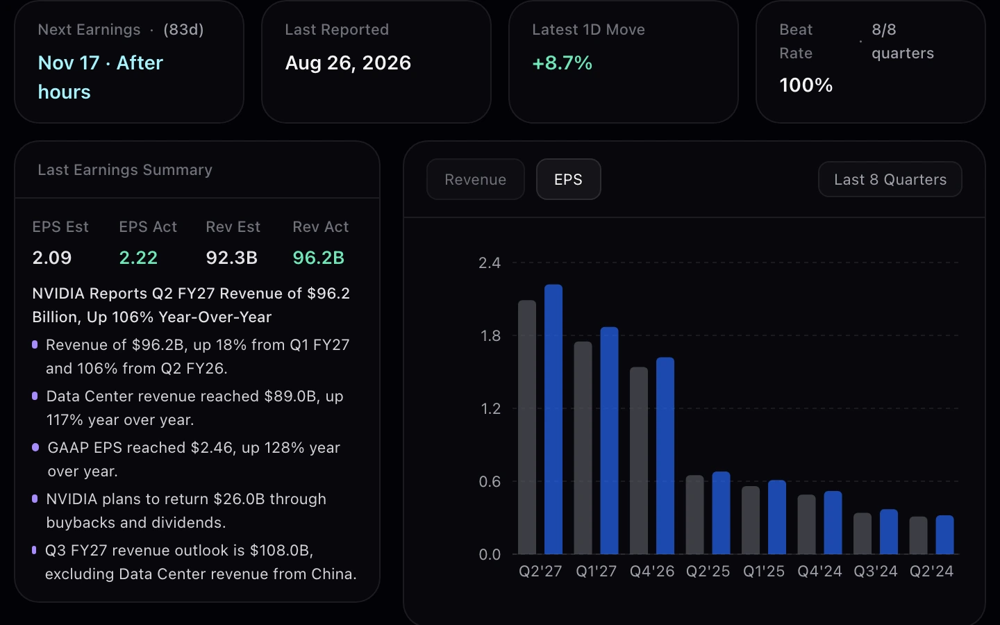Viewport: 1000px width, 625px height.
Task: Click the 2.4 y-axis label
Action: (x=490, y=262)
